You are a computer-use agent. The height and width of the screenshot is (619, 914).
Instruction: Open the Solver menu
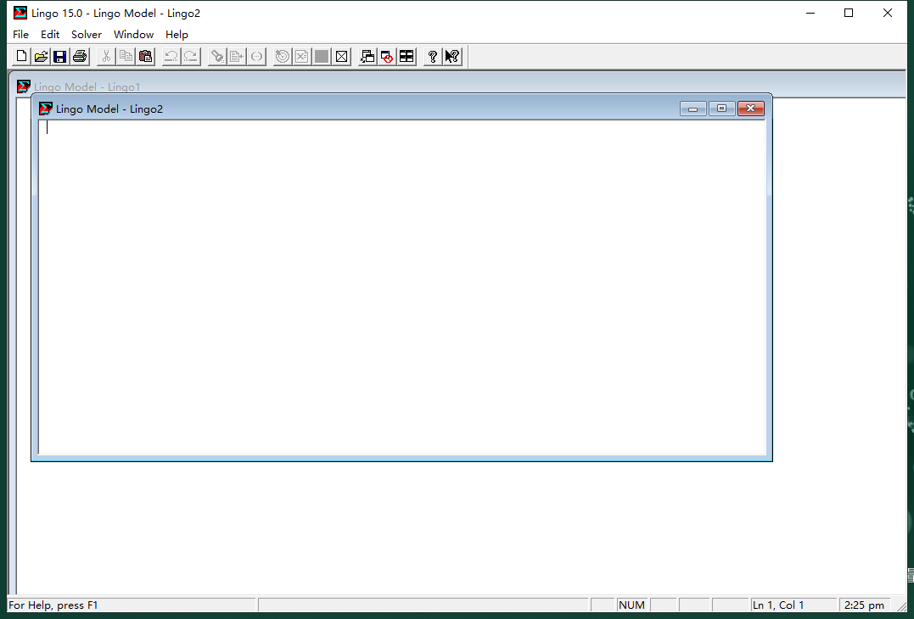(x=87, y=35)
